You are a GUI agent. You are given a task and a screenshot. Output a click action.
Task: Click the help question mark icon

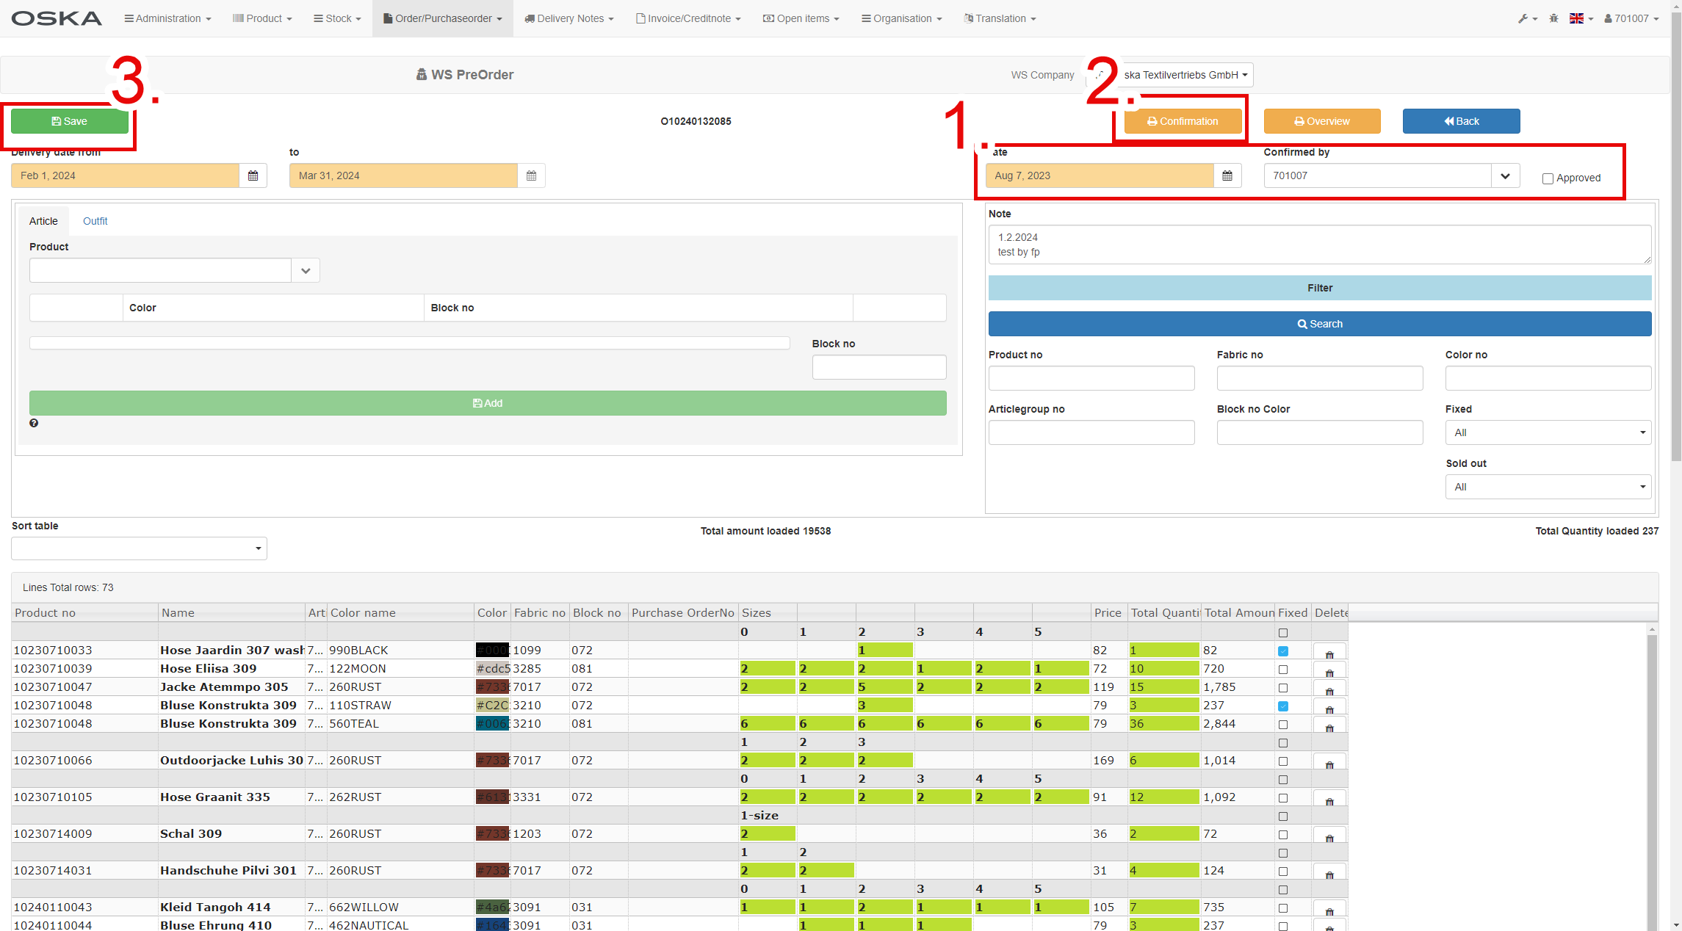pyautogui.click(x=34, y=423)
